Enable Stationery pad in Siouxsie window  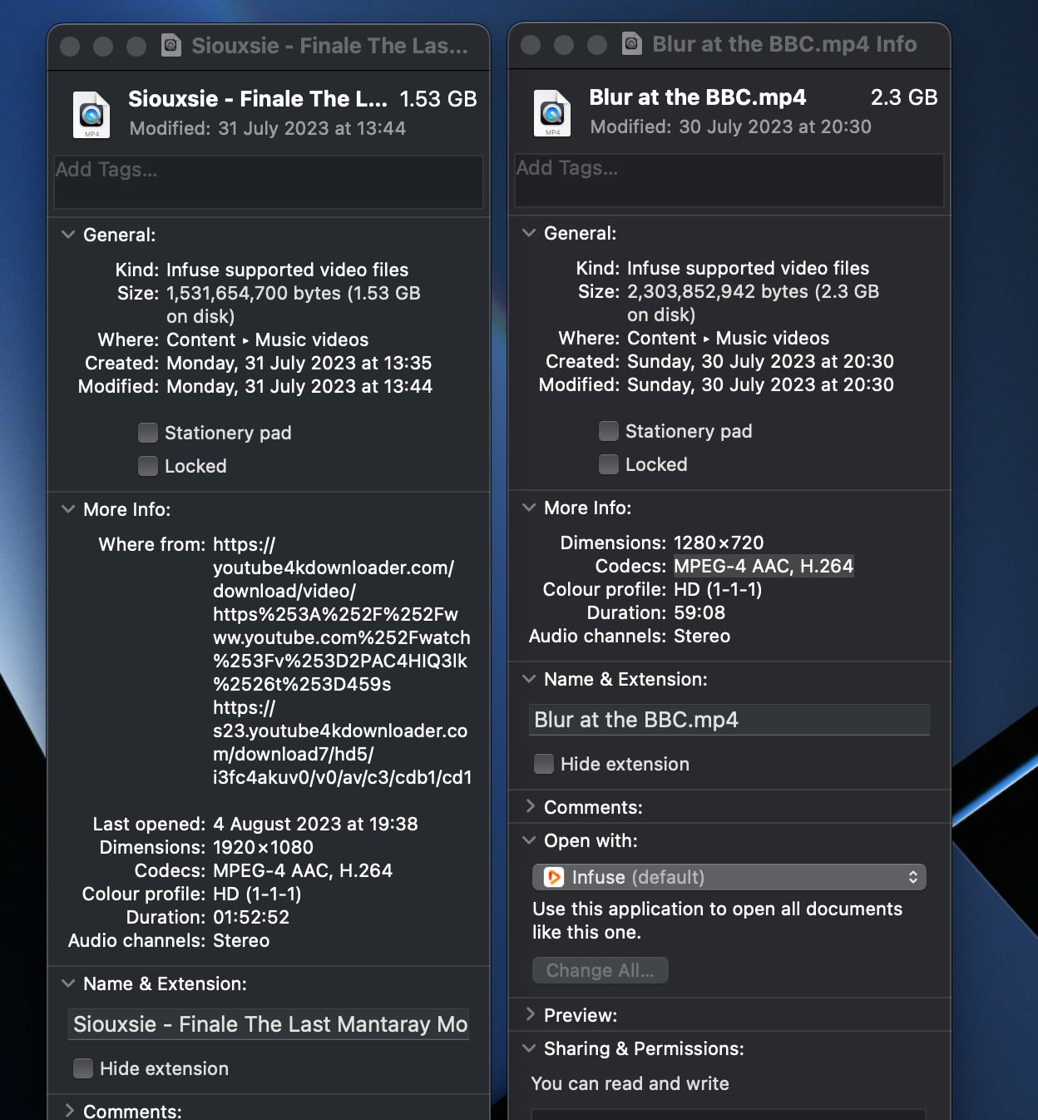pos(148,433)
